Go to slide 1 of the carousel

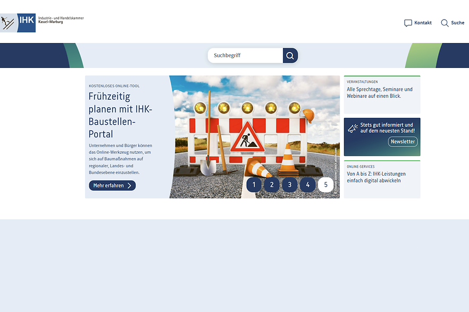[x=254, y=185]
